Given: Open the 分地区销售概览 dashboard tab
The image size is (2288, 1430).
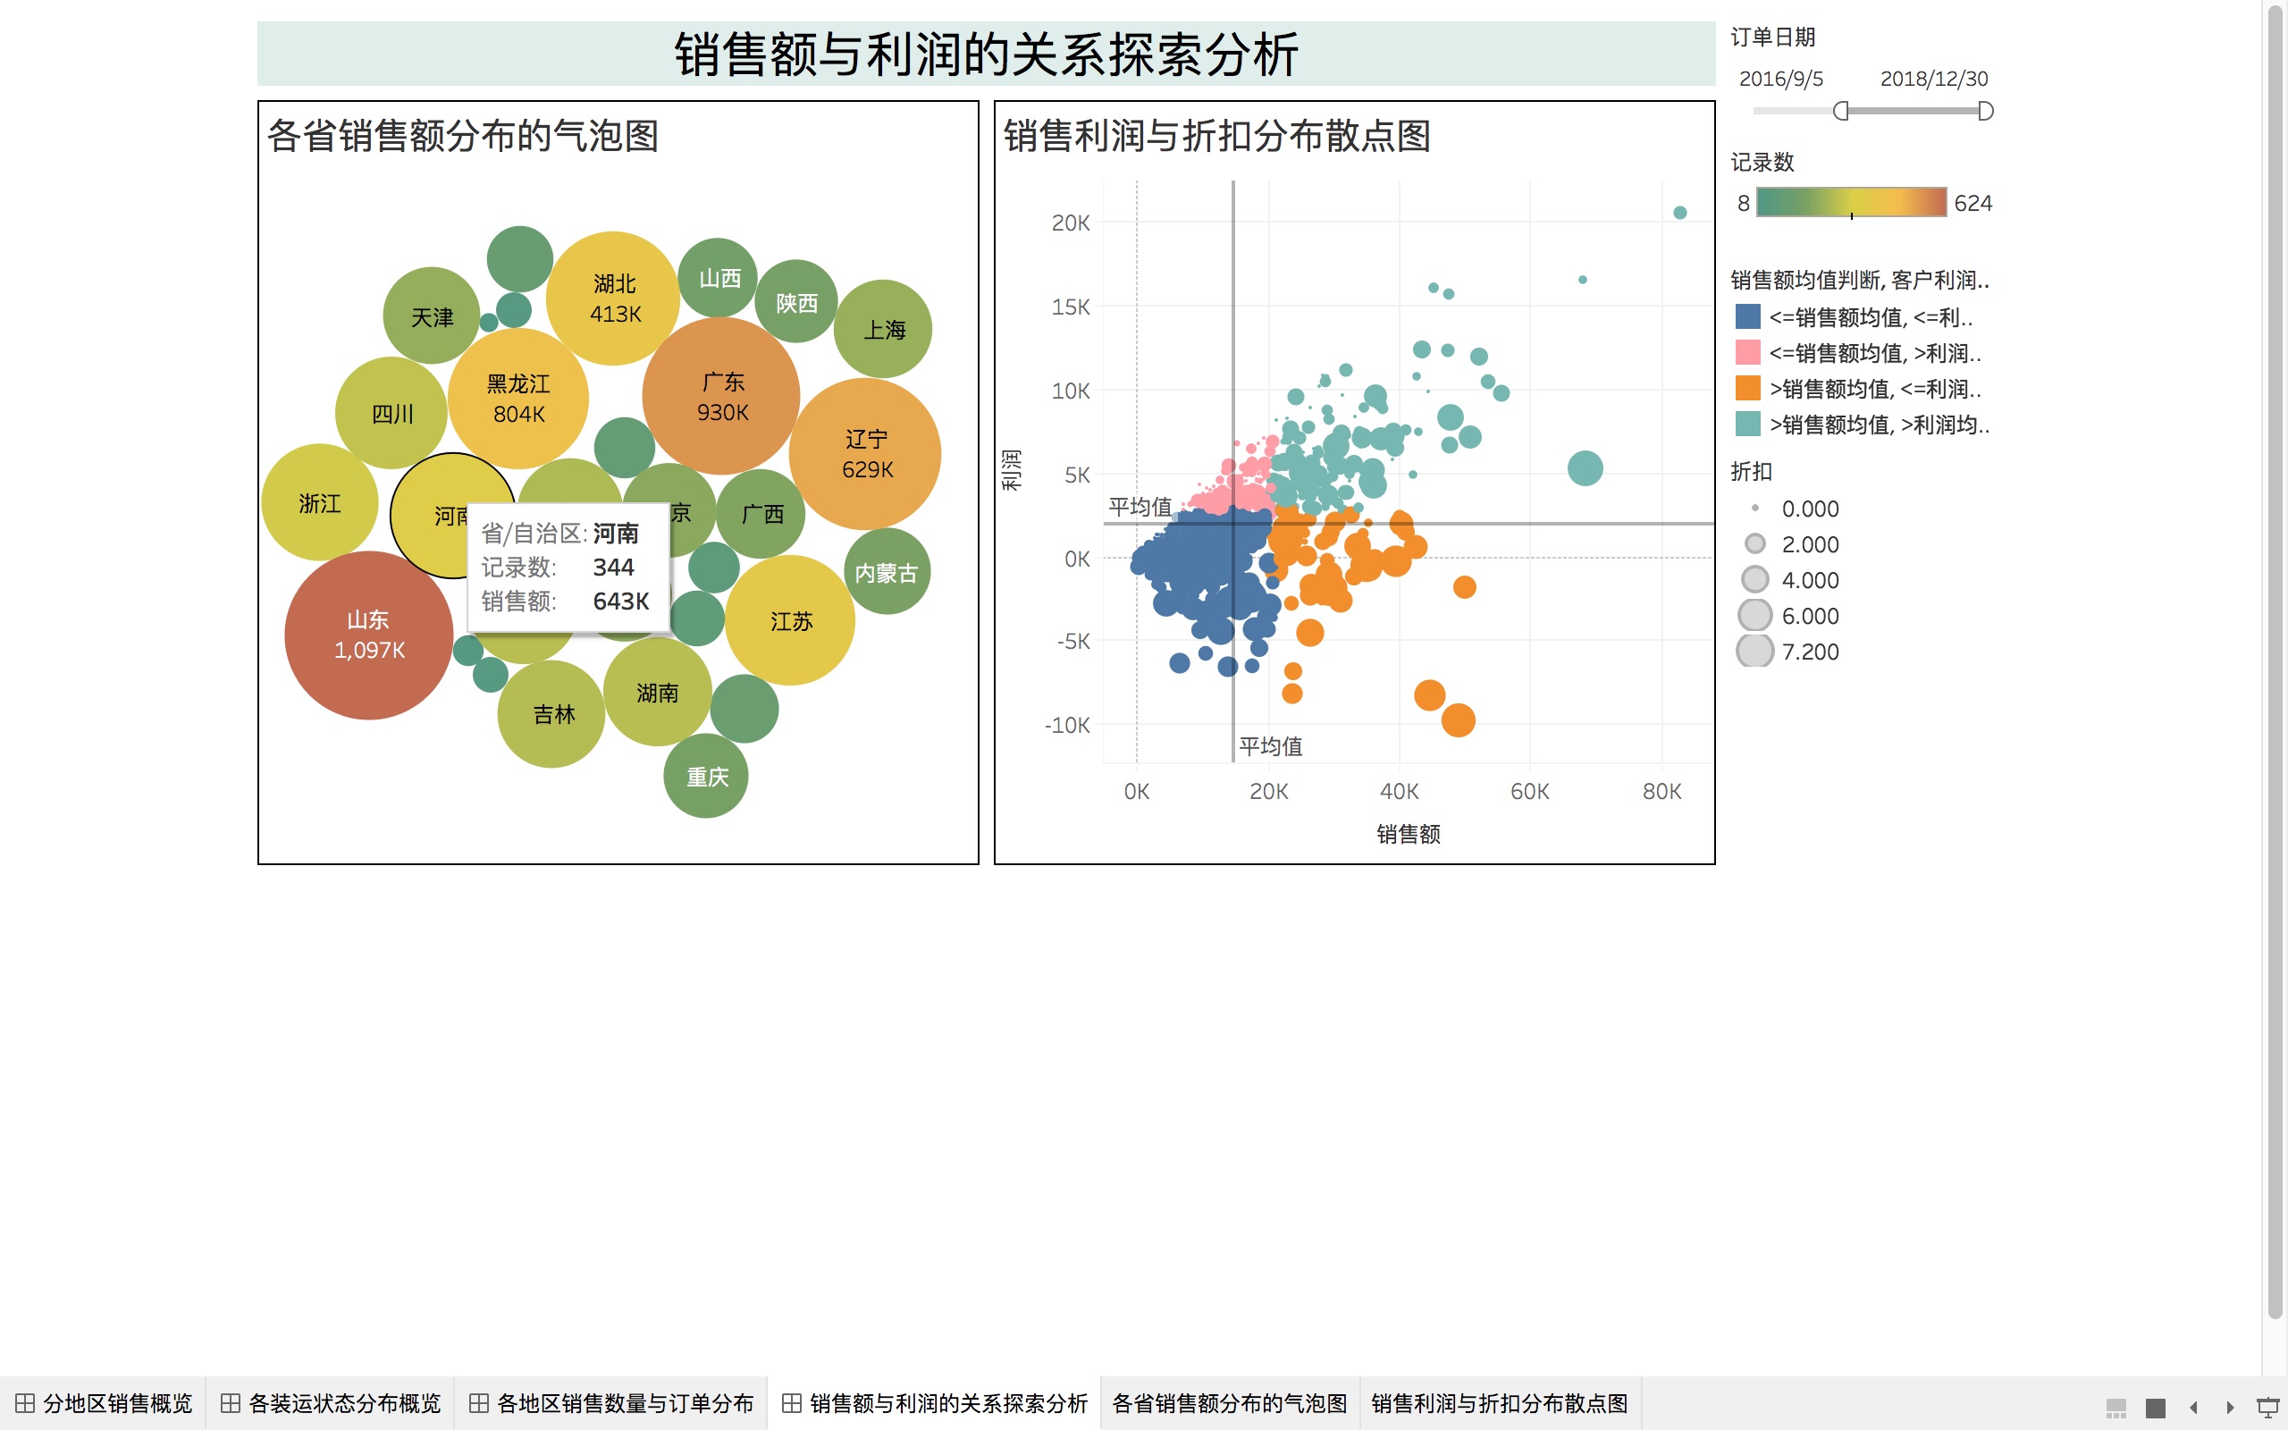Looking at the screenshot, I should coord(104,1403).
